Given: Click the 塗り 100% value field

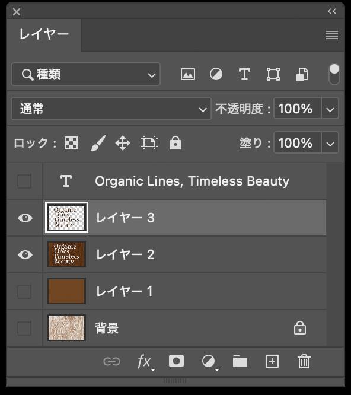Looking at the screenshot, I should click(x=298, y=143).
